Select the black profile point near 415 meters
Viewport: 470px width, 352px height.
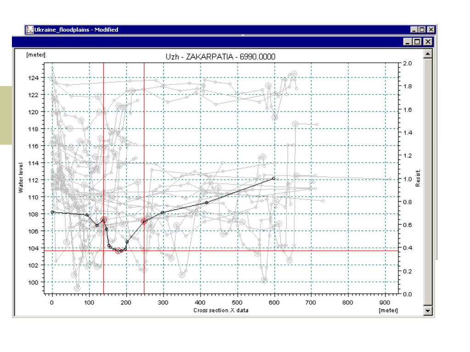click(x=207, y=203)
